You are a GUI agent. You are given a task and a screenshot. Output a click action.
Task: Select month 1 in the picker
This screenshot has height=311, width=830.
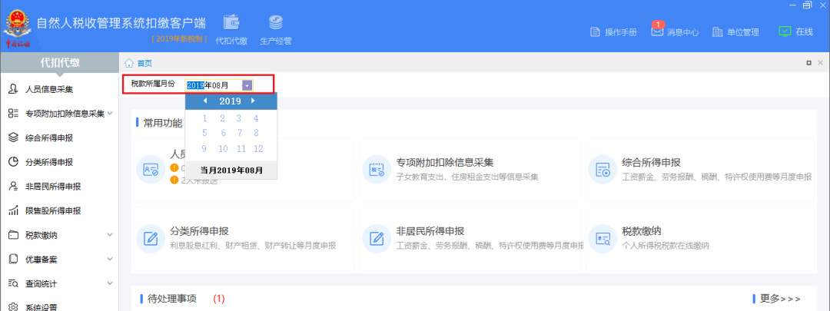coord(205,118)
